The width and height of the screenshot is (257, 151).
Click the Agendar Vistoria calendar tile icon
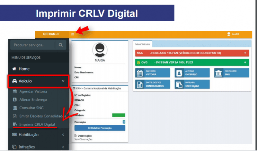[x=139, y=73]
